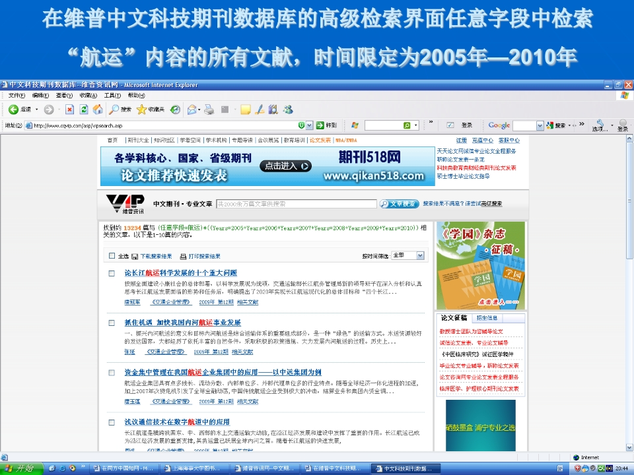634x475 pixels.
Task: Select checkbox beside 抓住机遇 加快我国内河航运事业发展
Action: (x=112, y=323)
